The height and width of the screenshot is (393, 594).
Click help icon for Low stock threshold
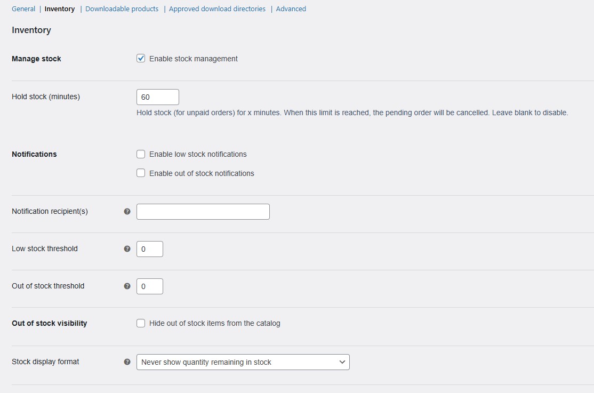coord(127,249)
